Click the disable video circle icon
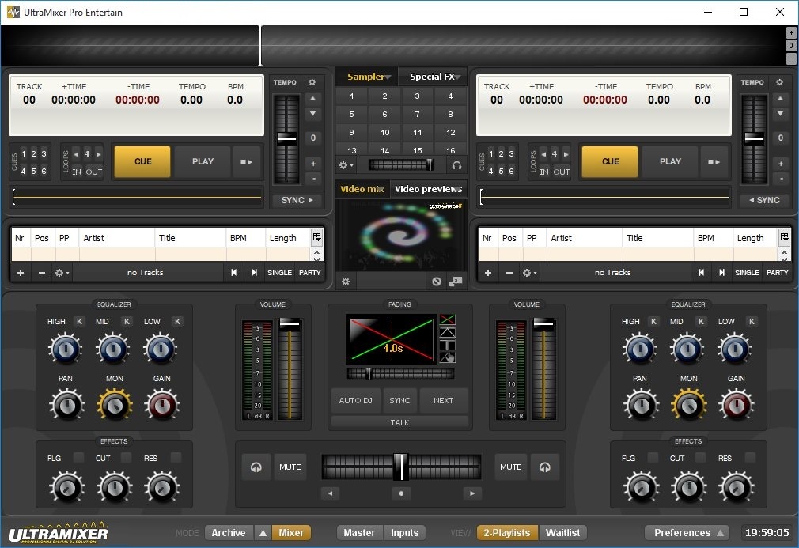This screenshot has height=548, width=799. 436,282
